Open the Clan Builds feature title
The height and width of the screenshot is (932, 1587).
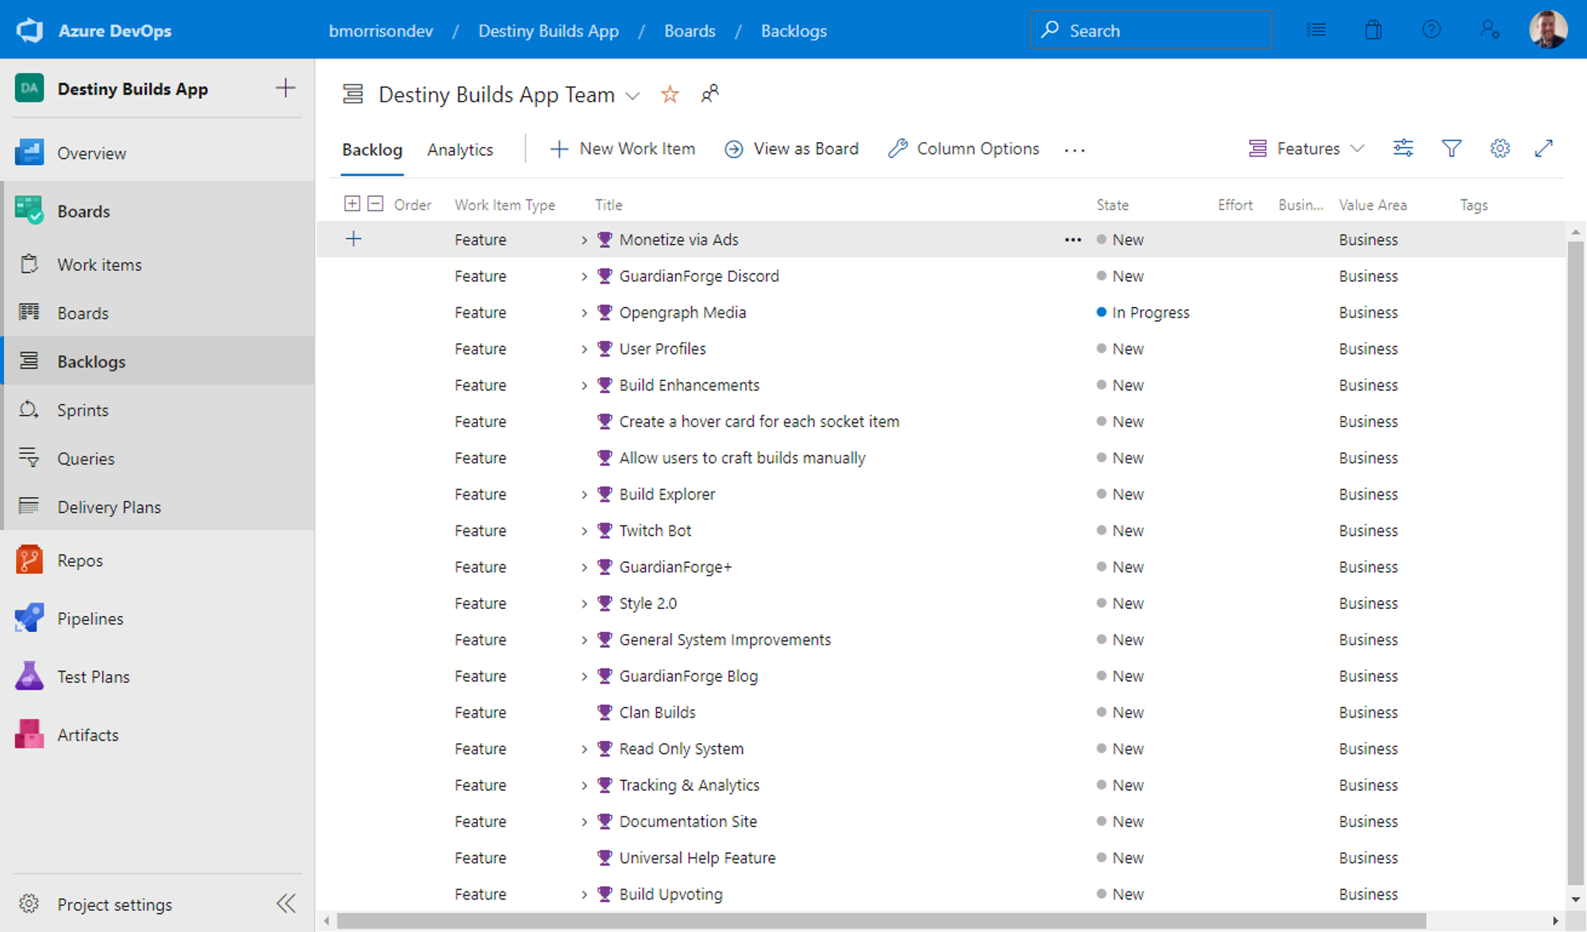pyautogui.click(x=657, y=712)
